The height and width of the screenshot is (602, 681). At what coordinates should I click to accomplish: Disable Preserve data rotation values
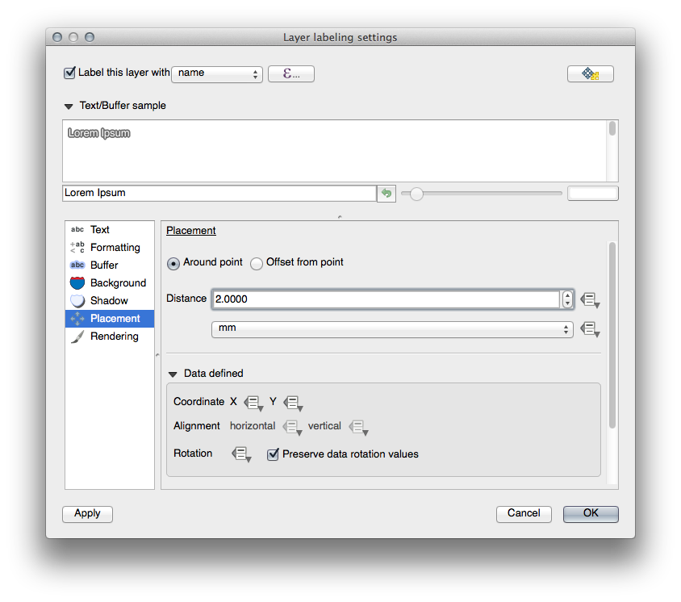273,454
